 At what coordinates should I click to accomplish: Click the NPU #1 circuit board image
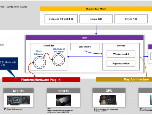tap(19, 100)
